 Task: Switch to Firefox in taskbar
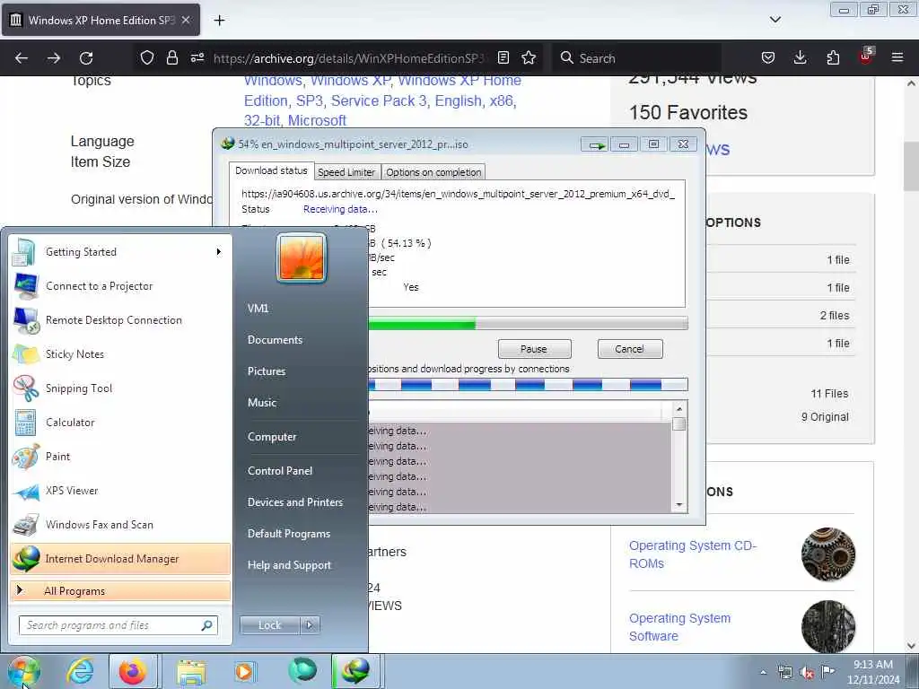[133, 671]
